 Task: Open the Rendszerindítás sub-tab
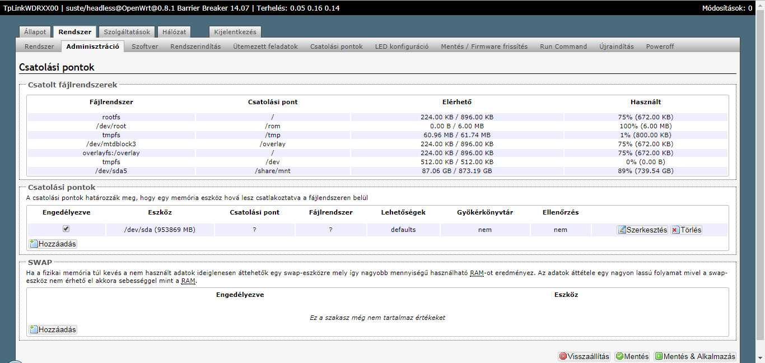point(195,46)
